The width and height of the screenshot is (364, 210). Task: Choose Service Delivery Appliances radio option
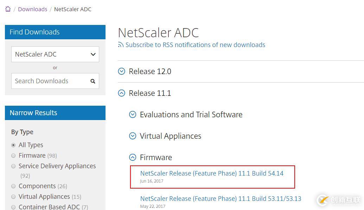tap(13, 166)
